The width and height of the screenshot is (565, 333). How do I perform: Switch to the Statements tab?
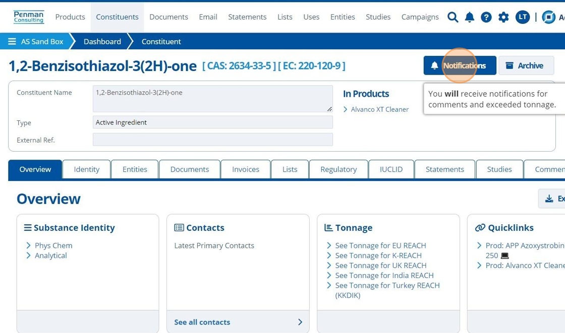click(444, 169)
